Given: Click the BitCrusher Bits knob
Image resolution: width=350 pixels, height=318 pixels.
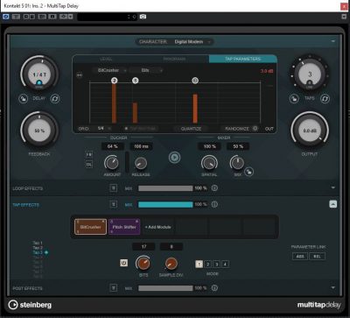Looking at the screenshot, I should point(143,264).
